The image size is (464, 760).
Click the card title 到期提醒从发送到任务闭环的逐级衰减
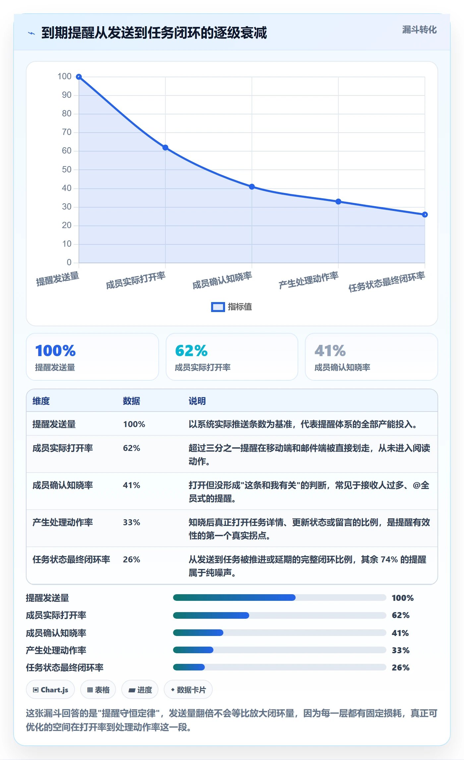click(154, 33)
